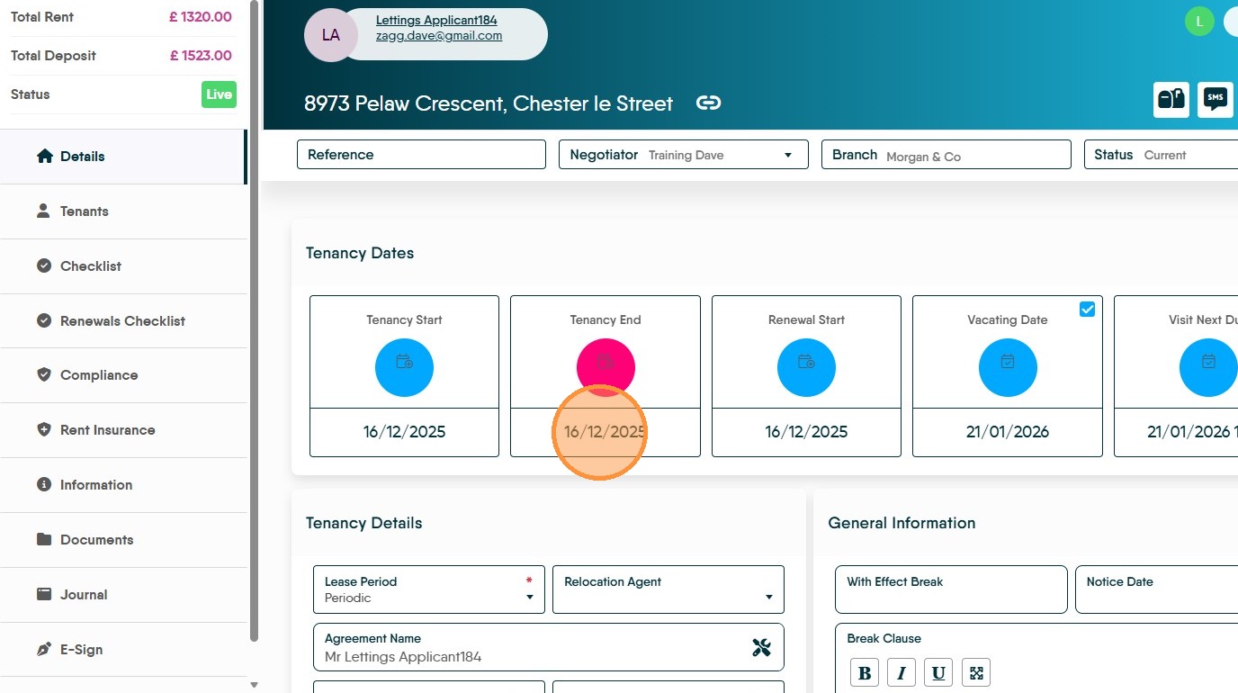The height and width of the screenshot is (693, 1238).
Task: Open the SMS message icon
Action: point(1216,100)
